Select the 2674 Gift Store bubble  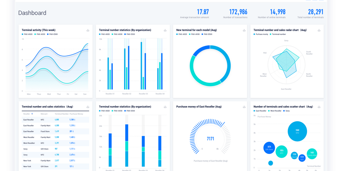269,148
